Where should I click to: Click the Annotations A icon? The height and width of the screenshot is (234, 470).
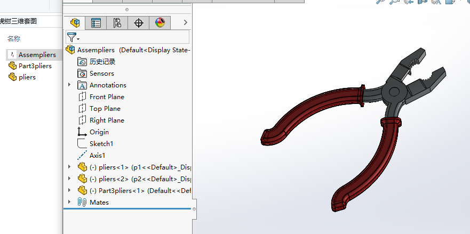82,85
